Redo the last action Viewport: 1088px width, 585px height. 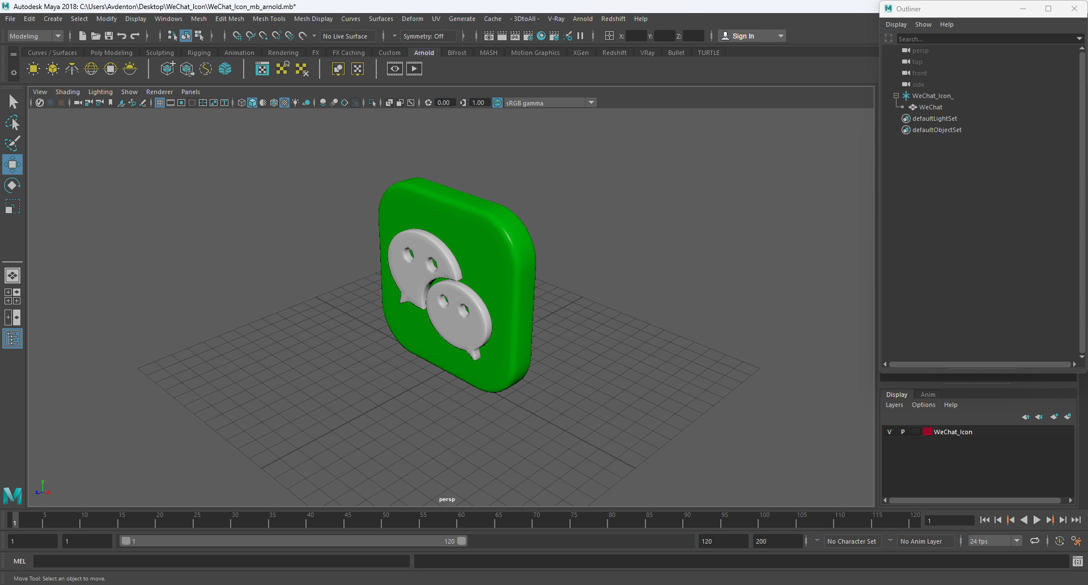coord(135,36)
